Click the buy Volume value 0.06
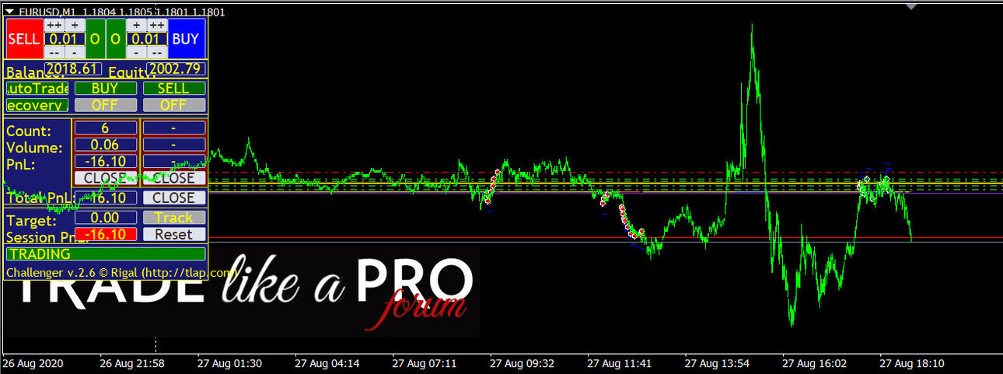The image size is (1003, 374). [105, 145]
